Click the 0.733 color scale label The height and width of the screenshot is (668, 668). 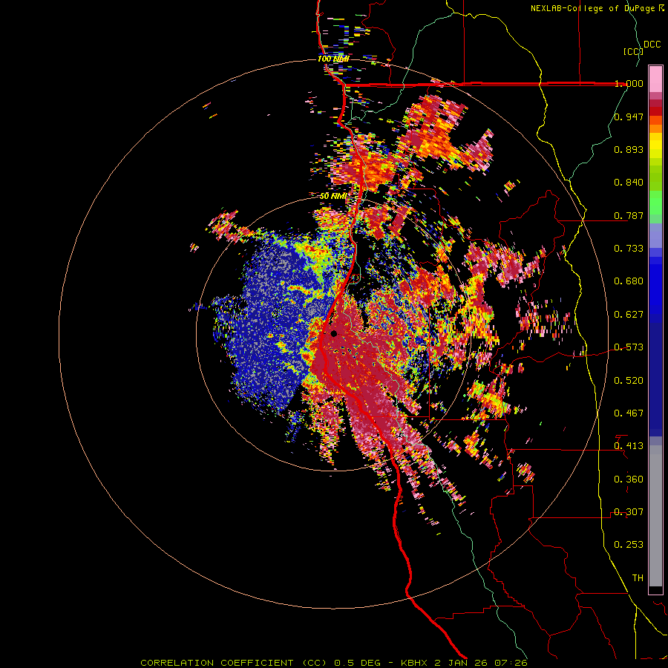pos(629,249)
